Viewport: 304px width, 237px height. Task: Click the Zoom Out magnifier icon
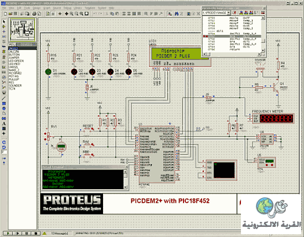[77, 14]
